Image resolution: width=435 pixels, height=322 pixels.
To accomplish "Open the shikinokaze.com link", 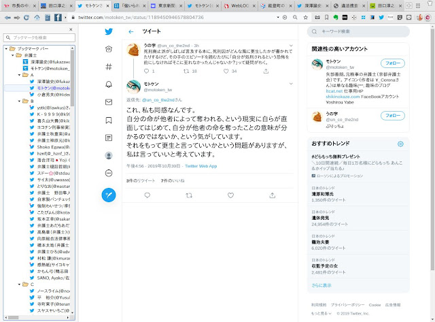I will pyautogui.click(x=343, y=97).
